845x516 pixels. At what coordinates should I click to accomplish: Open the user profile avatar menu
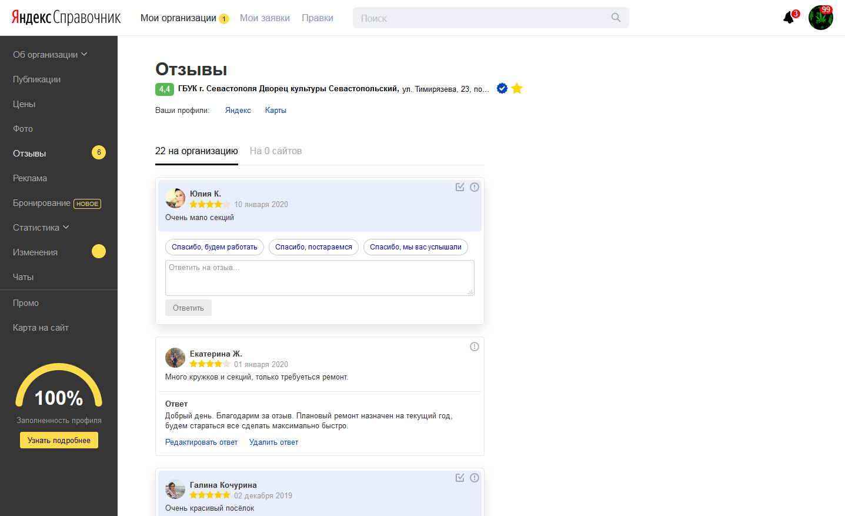tap(820, 18)
